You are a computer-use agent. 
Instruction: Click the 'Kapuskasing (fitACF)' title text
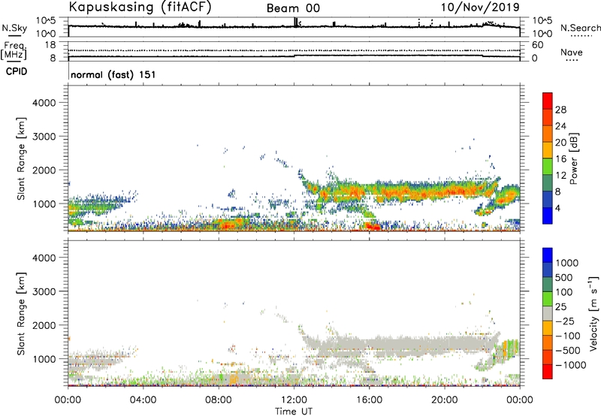[x=140, y=7]
